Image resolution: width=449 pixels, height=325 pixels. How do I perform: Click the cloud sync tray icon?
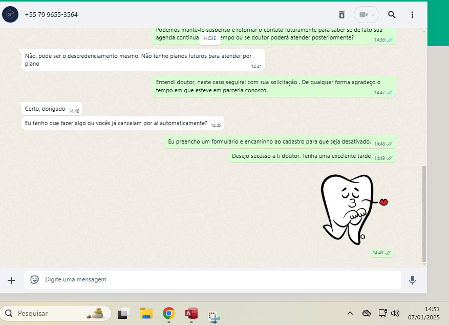(x=367, y=313)
